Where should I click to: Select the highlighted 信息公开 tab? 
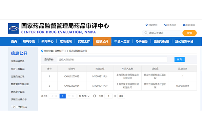102,41
